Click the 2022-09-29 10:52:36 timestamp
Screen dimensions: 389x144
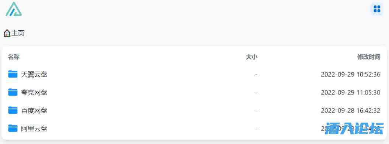[351, 74]
